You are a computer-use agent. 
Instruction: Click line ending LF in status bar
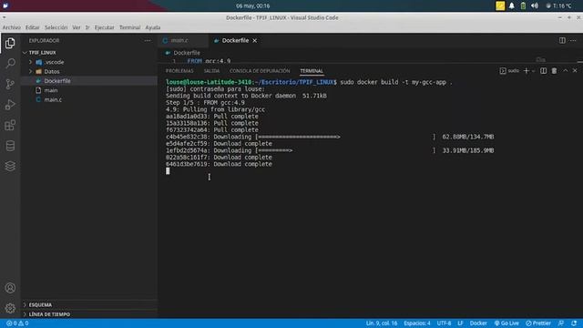click(x=460, y=323)
